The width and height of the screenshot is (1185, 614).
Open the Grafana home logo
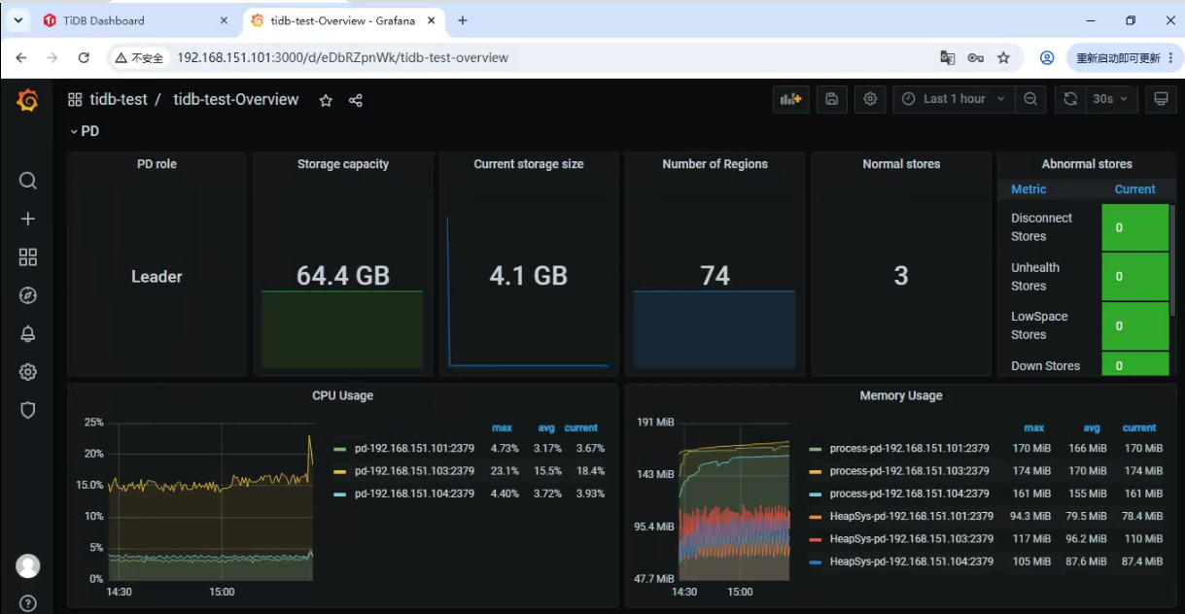[28, 100]
